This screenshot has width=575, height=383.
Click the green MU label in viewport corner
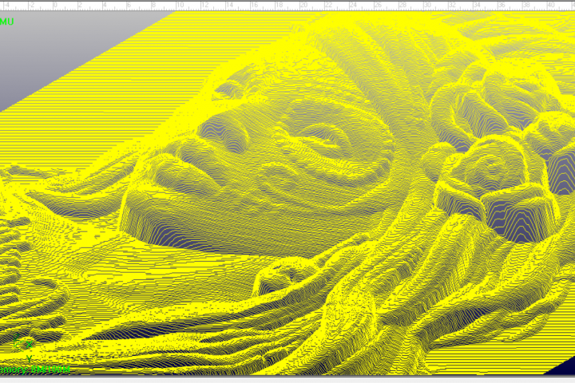(6, 22)
